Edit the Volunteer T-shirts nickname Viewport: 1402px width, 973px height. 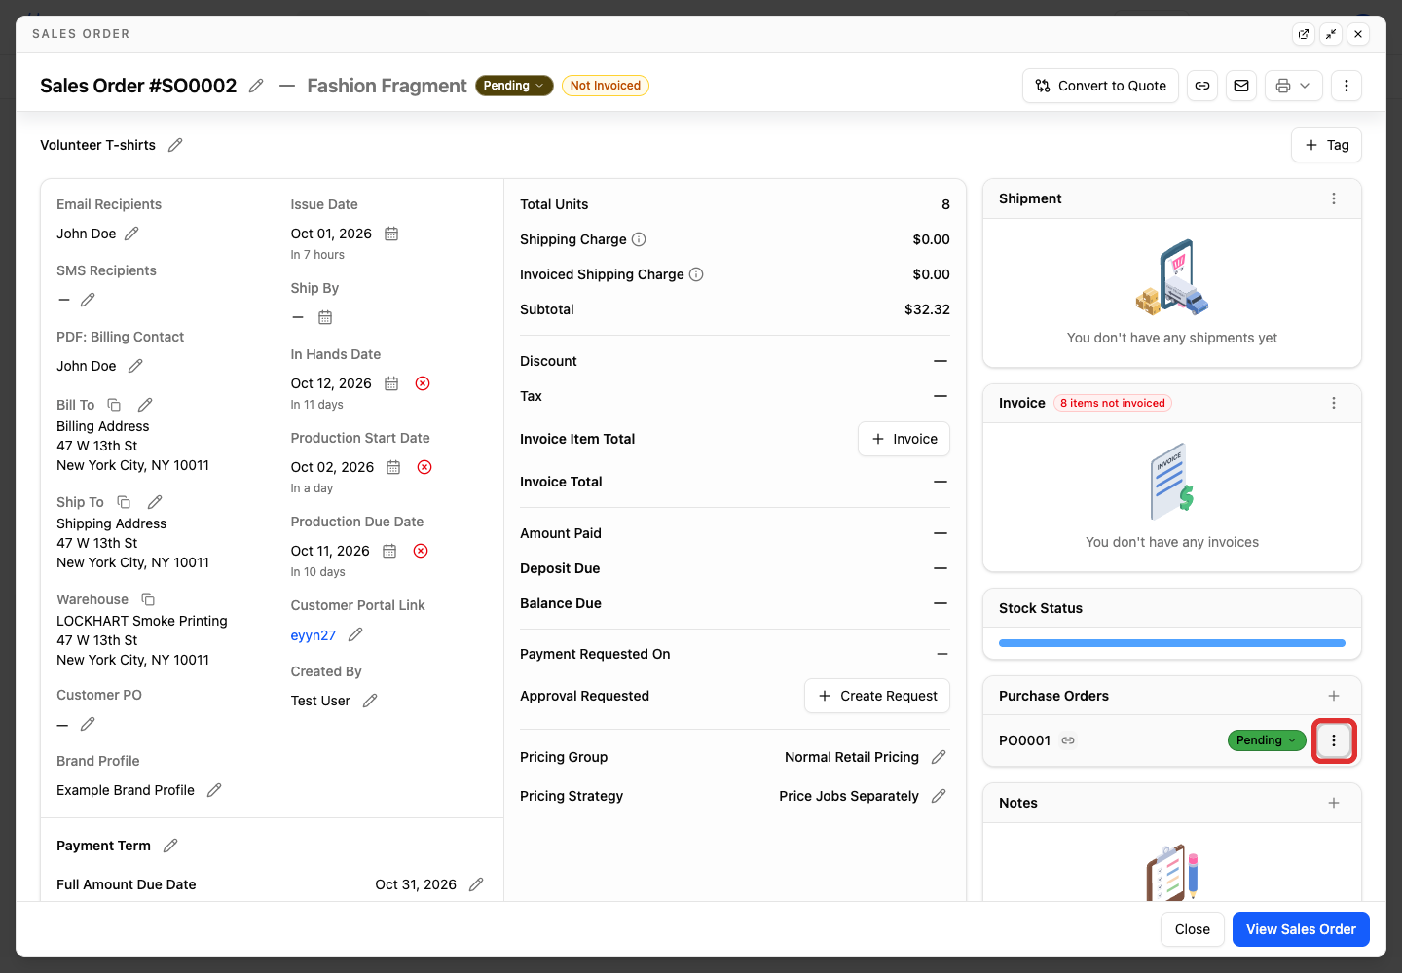pos(175,145)
